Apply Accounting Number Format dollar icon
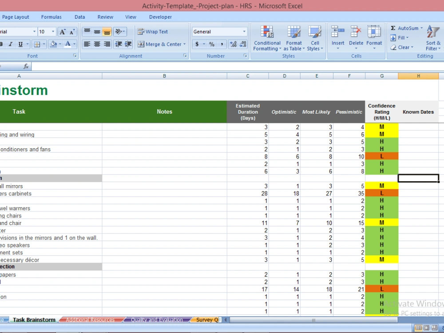The height and width of the screenshot is (333, 444). (x=197, y=44)
